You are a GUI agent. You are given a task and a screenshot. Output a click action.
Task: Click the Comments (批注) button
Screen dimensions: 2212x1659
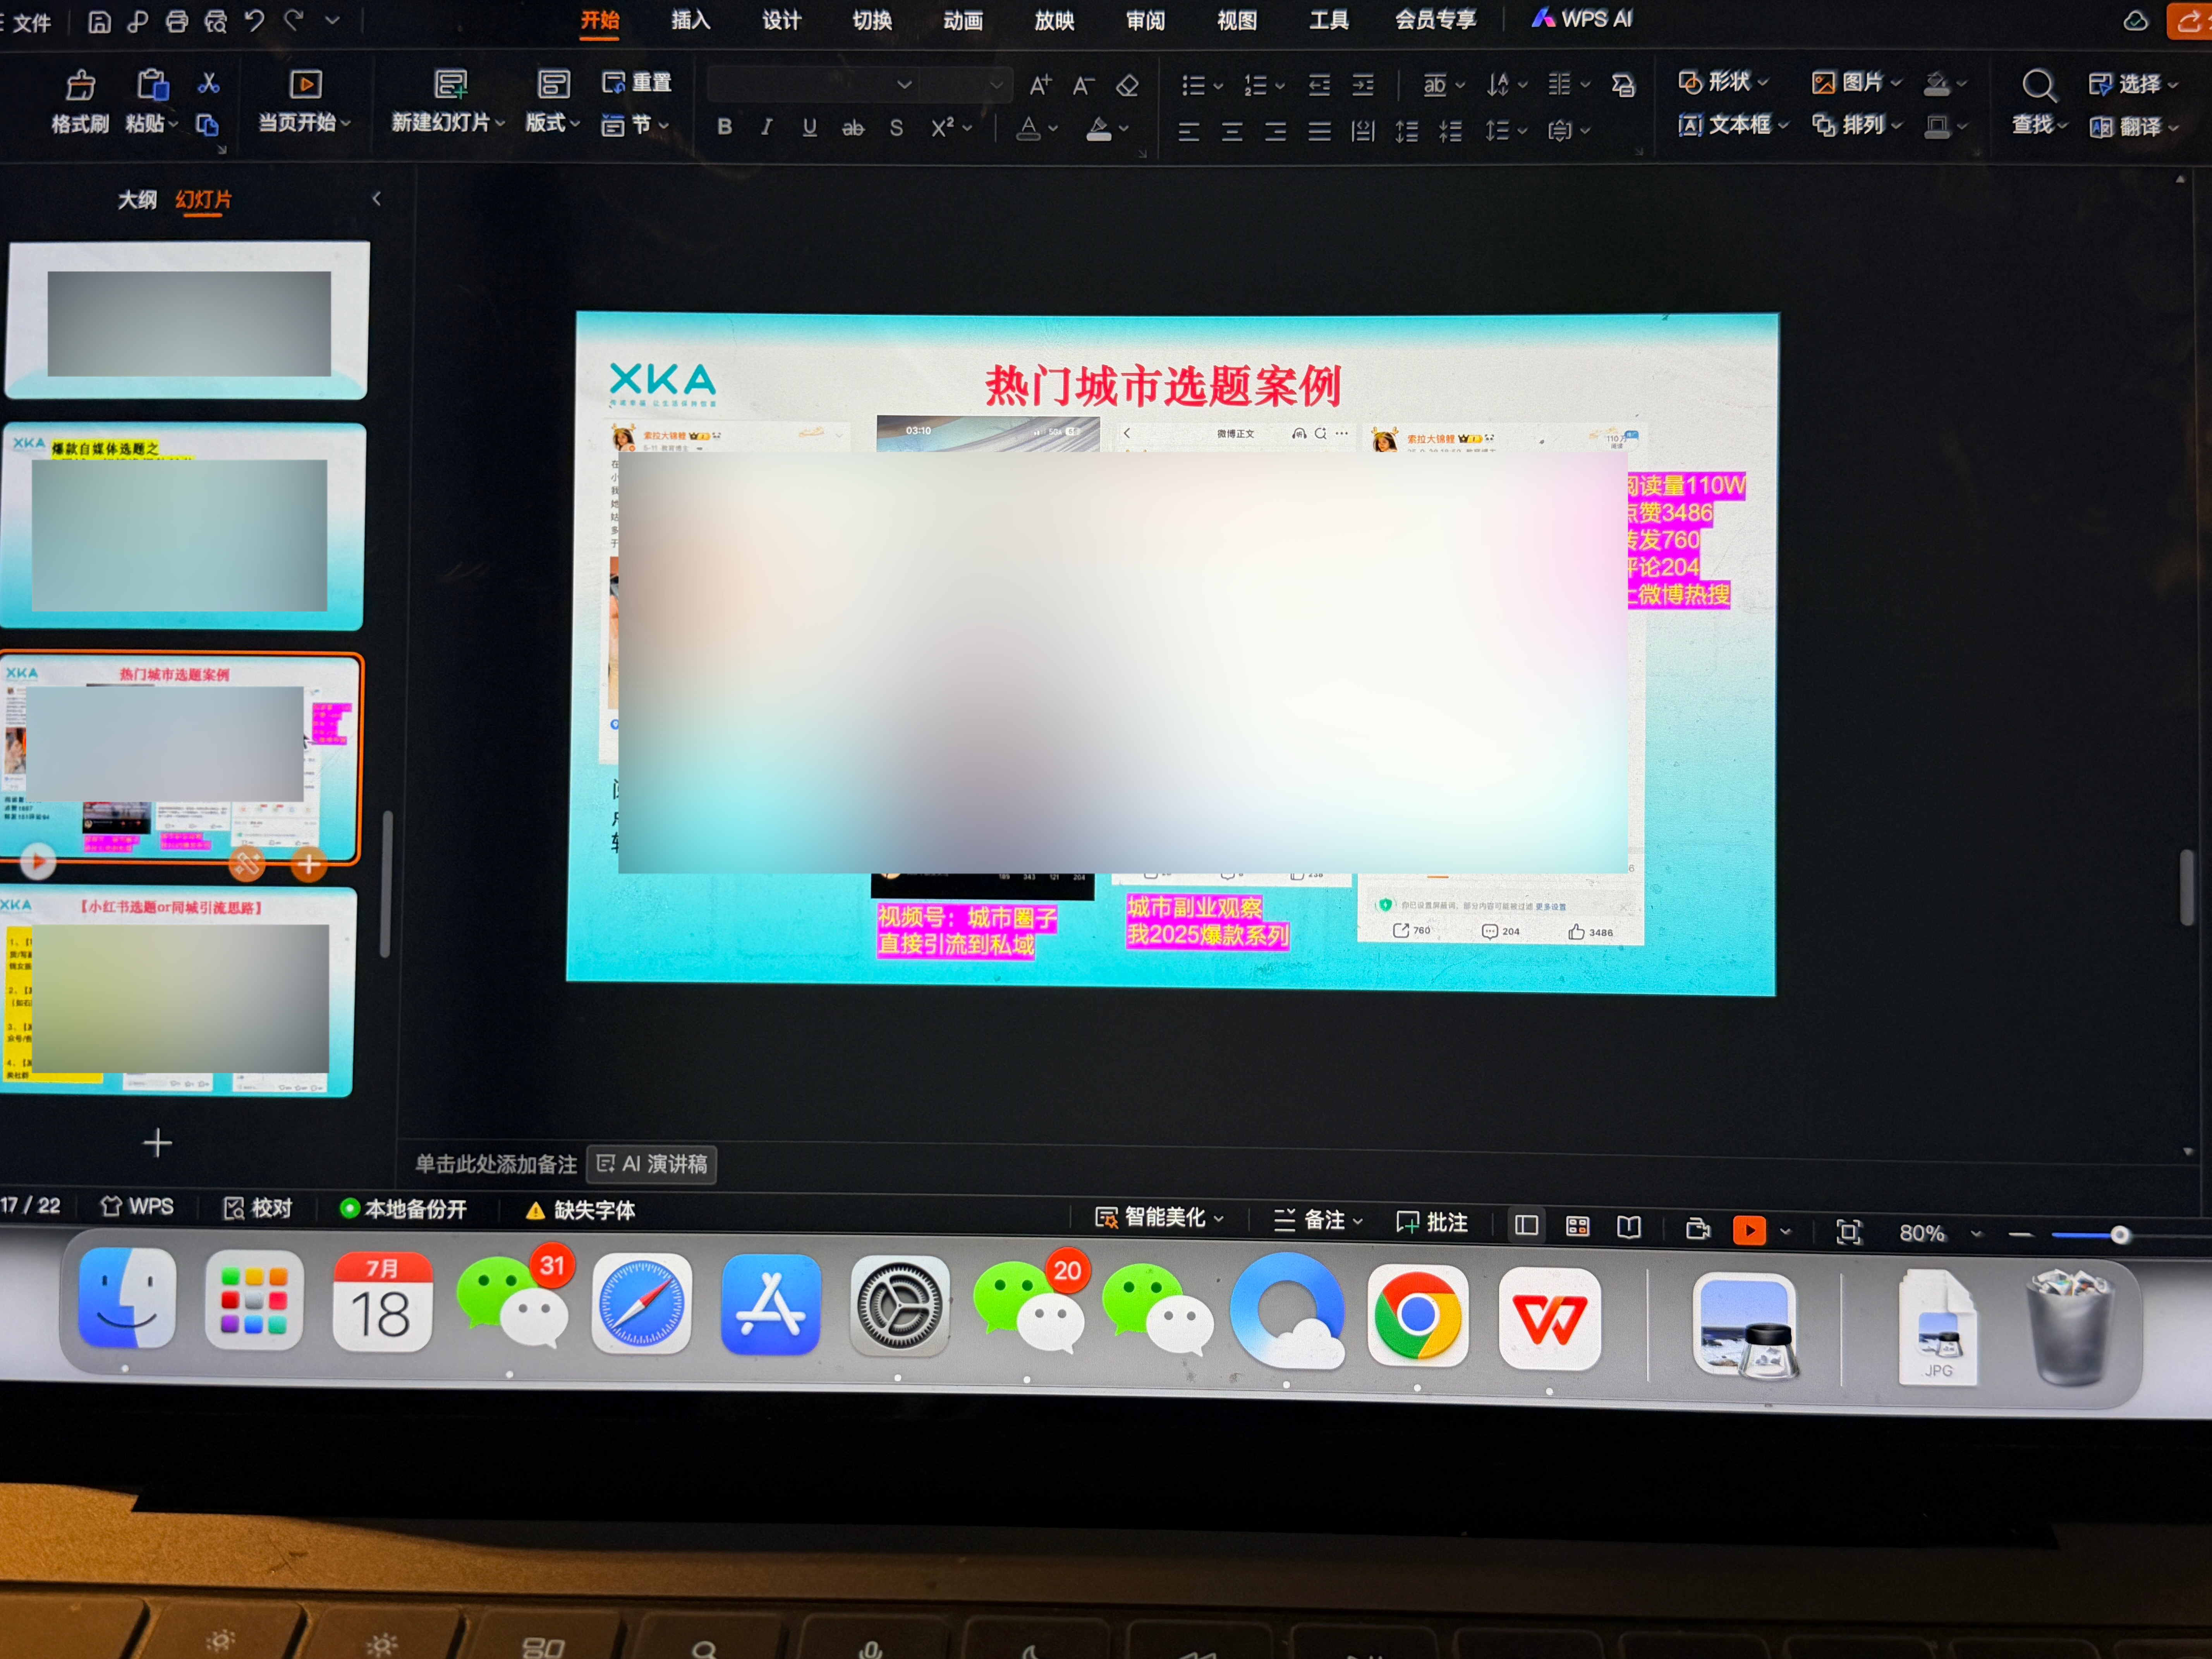[1432, 1222]
